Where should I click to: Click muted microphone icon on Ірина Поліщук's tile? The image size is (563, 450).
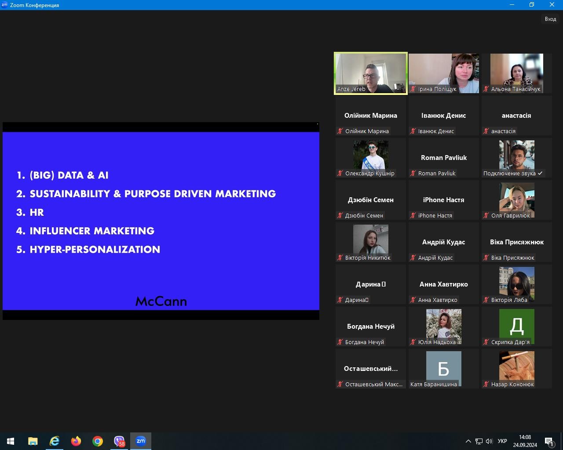pyautogui.click(x=413, y=89)
